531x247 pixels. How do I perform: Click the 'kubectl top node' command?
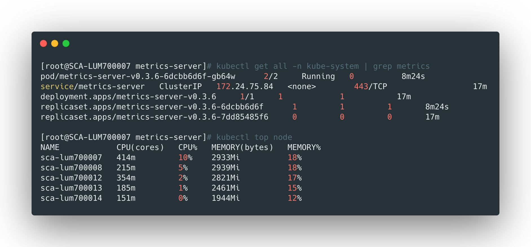click(x=254, y=137)
